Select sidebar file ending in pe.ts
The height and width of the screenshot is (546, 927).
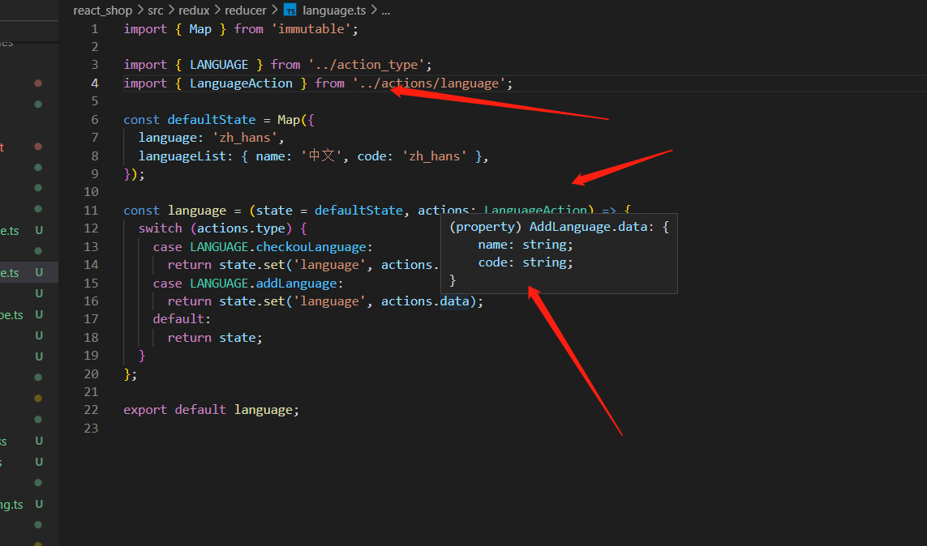coord(11,314)
